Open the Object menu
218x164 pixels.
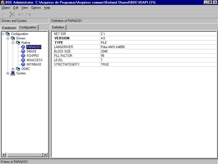pos(6,8)
